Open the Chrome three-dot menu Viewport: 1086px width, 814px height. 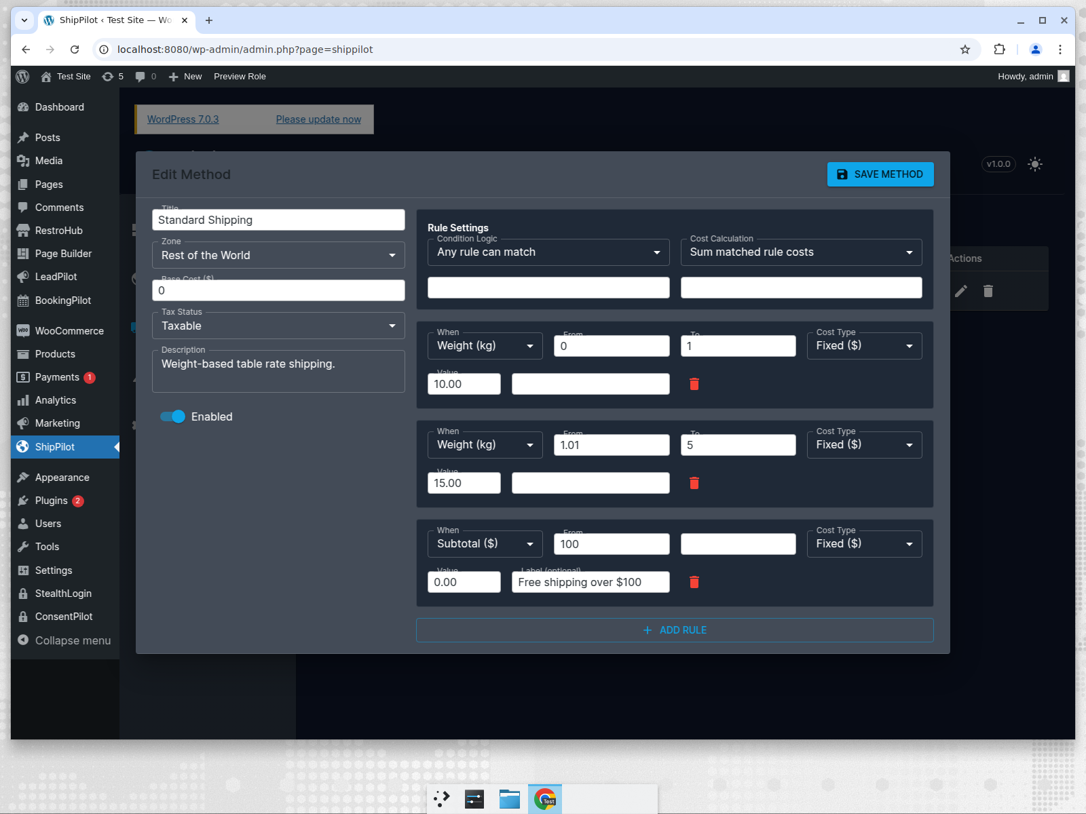1060,50
